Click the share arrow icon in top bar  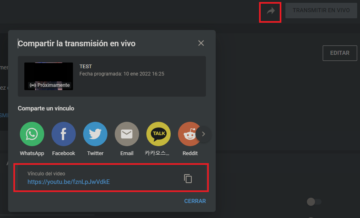(270, 11)
